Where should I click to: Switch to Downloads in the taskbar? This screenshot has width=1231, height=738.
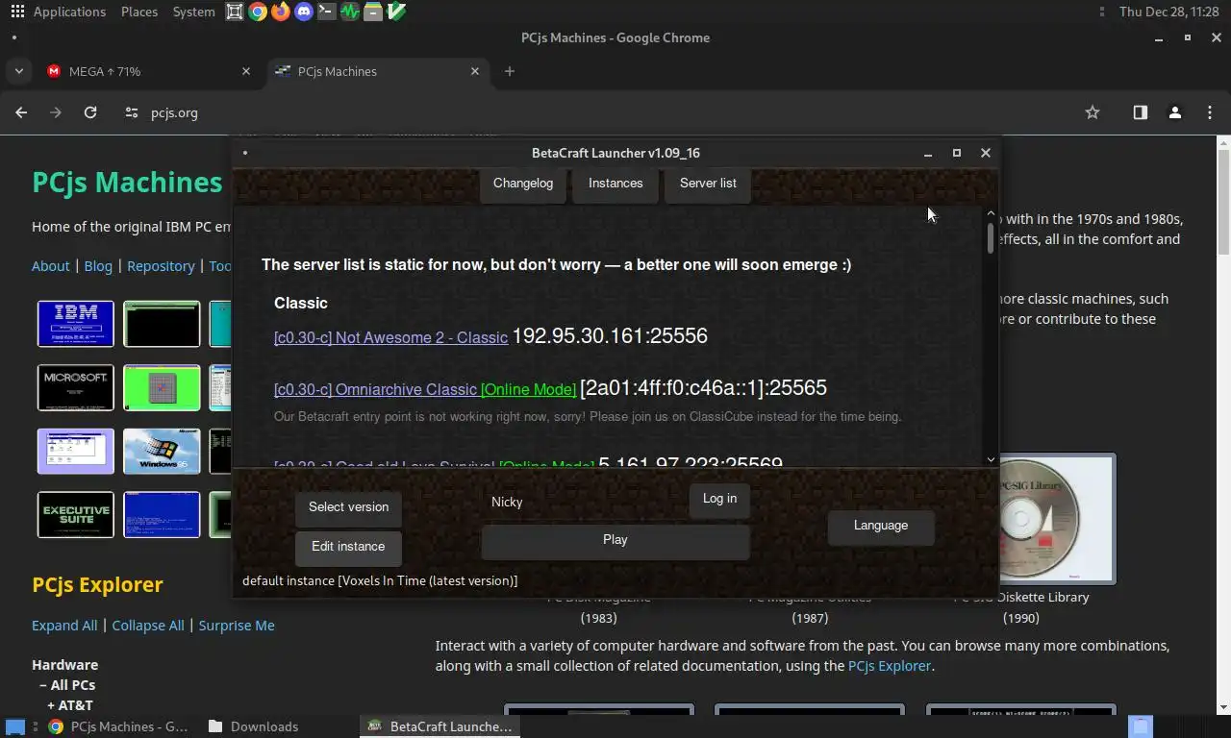253,726
